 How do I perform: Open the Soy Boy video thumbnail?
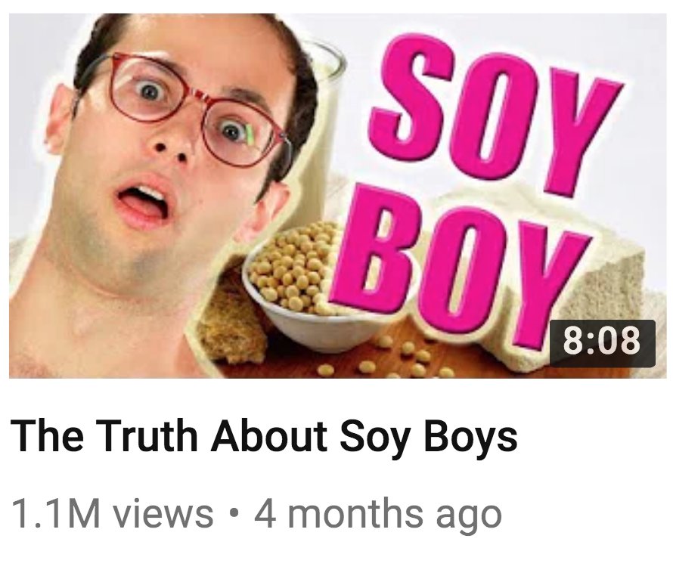pyautogui.click(x=338, y=196)
